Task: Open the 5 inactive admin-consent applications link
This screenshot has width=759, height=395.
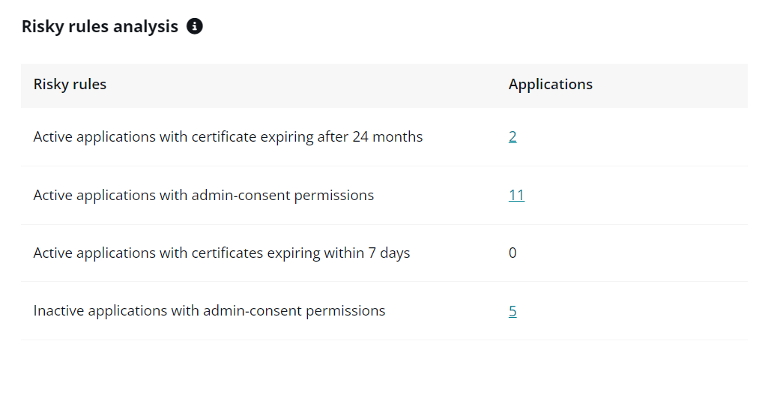Action: point(512,311)
